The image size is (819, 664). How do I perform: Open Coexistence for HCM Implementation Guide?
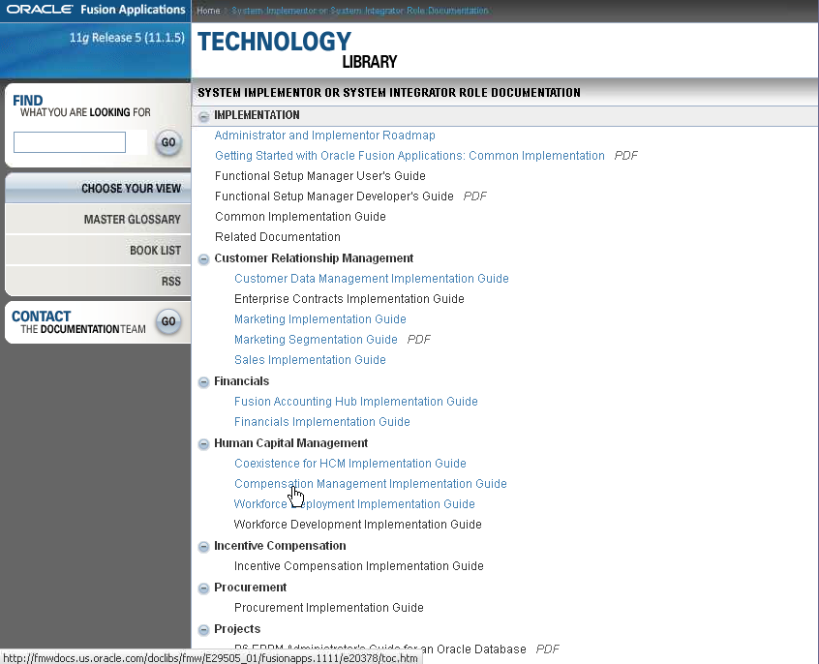point(349,464)
